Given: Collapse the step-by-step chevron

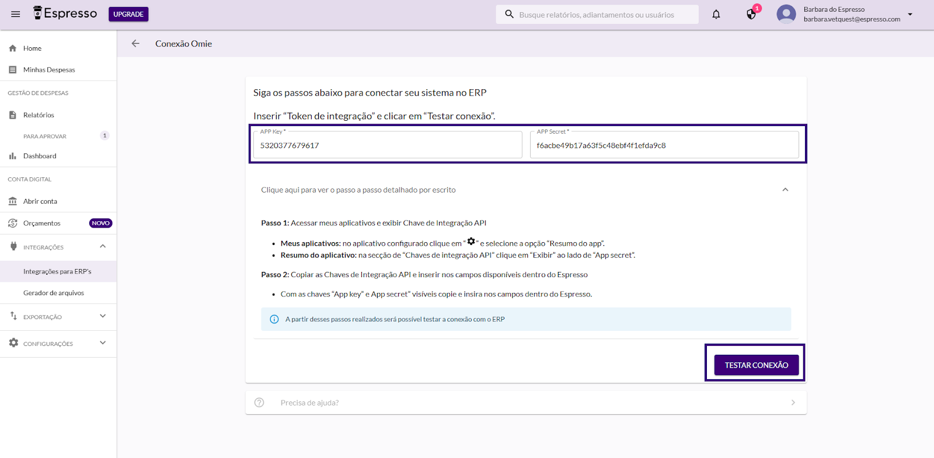Looking at the screenshot, I should [785, 190].
